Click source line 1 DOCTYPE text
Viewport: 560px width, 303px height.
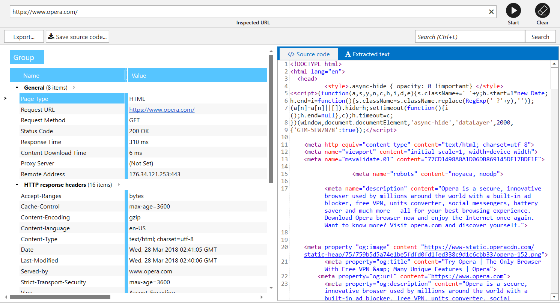(316, 64)
